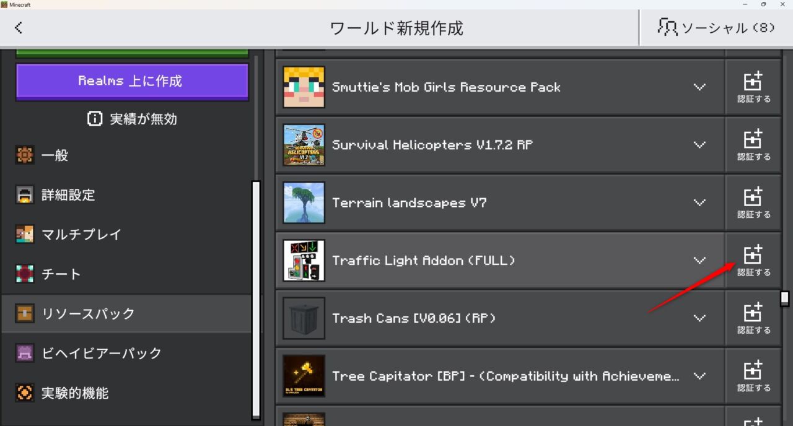Expand Smuttie's Mob Girls Resource Pack details
Image resolution: width=793 pixels, height=426 pixels.
[699, 87]
